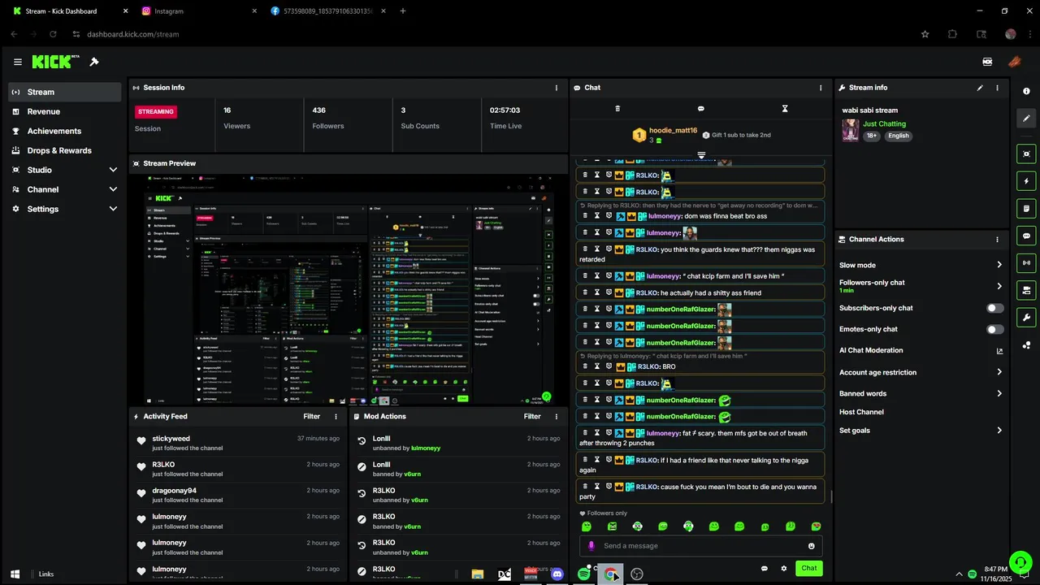
Task: Open the dashboard icon left of profile avatar
Action: (x=987, y=62)
